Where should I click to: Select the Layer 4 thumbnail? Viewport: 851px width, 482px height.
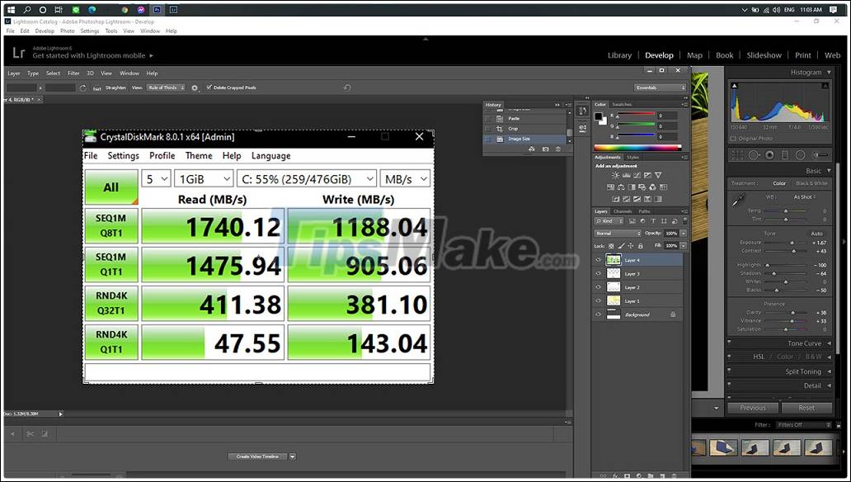(x=614, y=259)
